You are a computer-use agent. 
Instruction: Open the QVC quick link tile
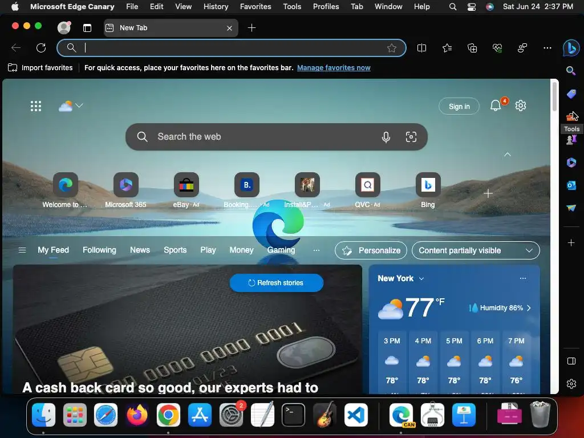pos(368,190)
